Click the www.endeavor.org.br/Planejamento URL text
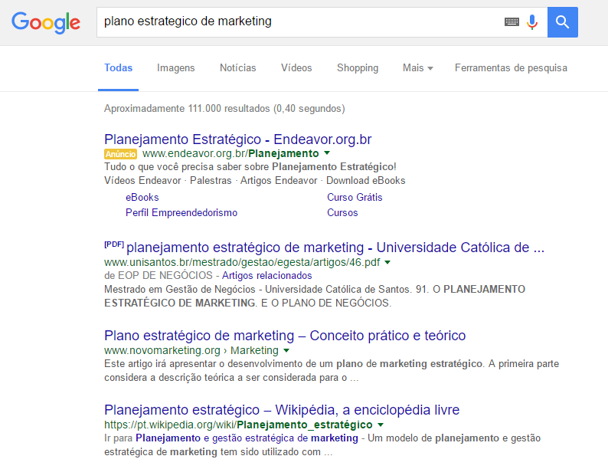The width and height of the screenshot is (608, 469). pyautogui.click(x=230, y=153)
